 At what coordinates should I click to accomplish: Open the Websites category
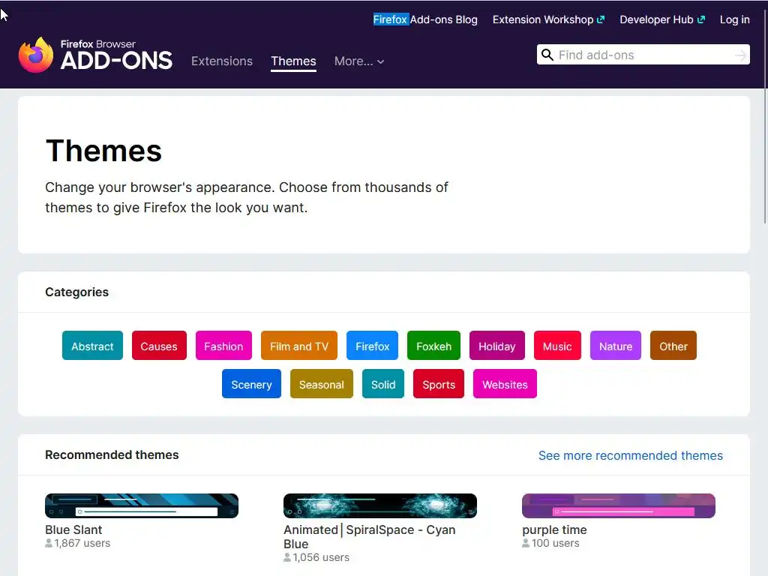[x=505, y=384]
